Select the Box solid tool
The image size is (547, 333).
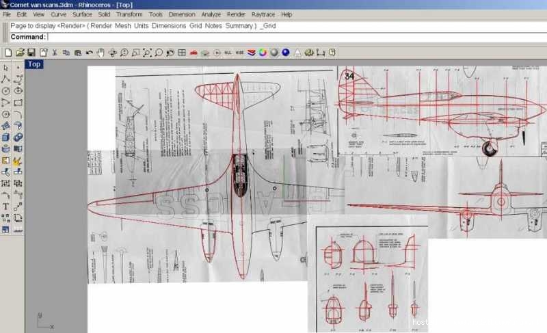tap(5, 137)
